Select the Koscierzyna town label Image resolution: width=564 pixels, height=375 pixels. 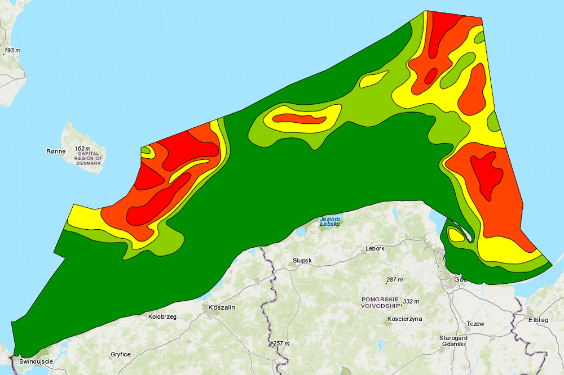point(405,319)
